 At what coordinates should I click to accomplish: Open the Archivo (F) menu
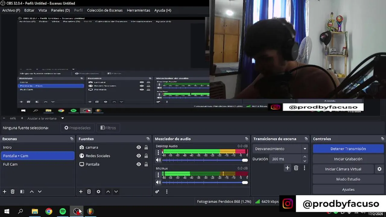pyautogui.click(x=11, y=10)
